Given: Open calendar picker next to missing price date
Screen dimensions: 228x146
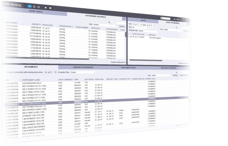Looking at the screenshot, I should (55, 72).
